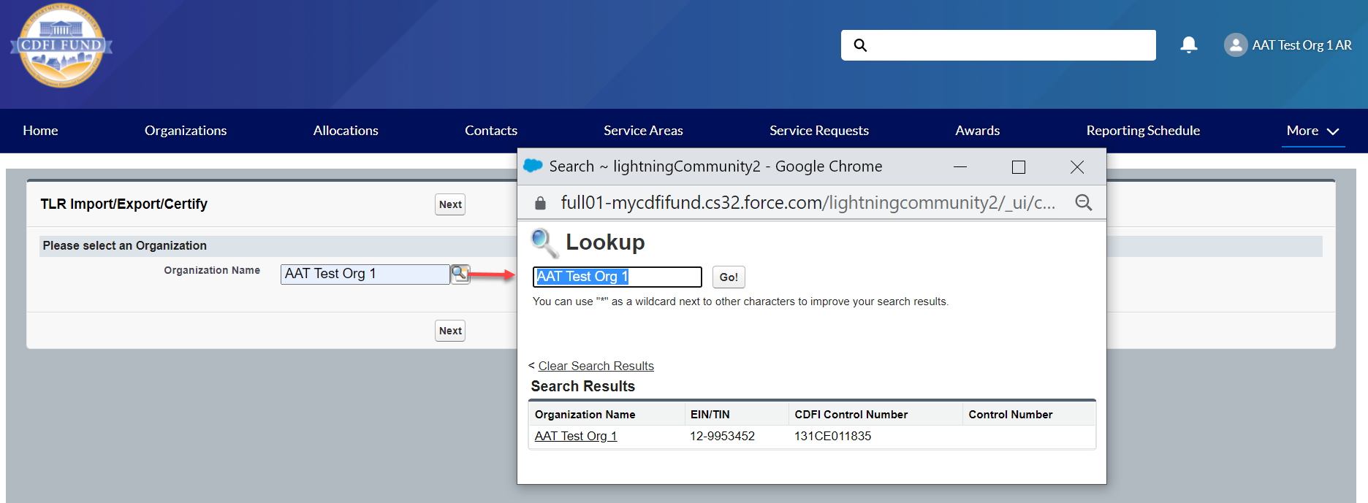Open the Organizations tab
Screen dimensions: 1368x503
pos(186,131)
